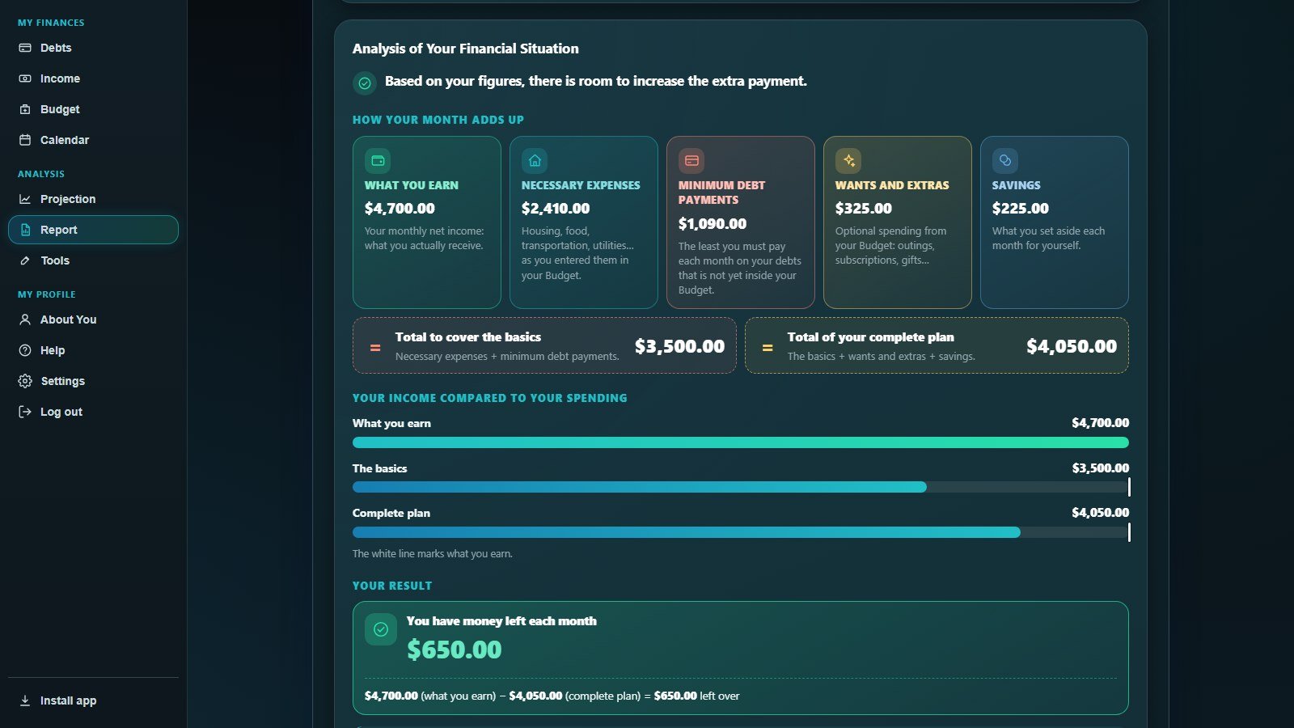Click the $2,410.00 necessary expenses amount
The width and height of the screenshot is (1294, 728).
[x=556, y=209]
